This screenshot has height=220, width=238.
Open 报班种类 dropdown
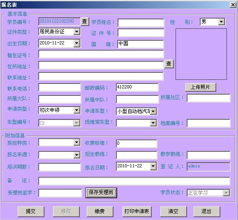(77, 142)
